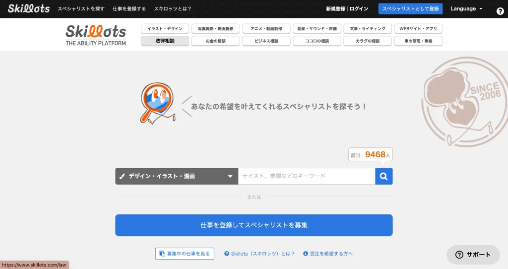Select the カラダの相談 category tab

368,41
